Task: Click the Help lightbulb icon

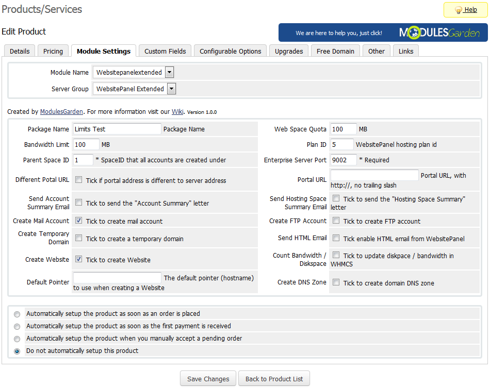Action: click(x=458, y=10)
